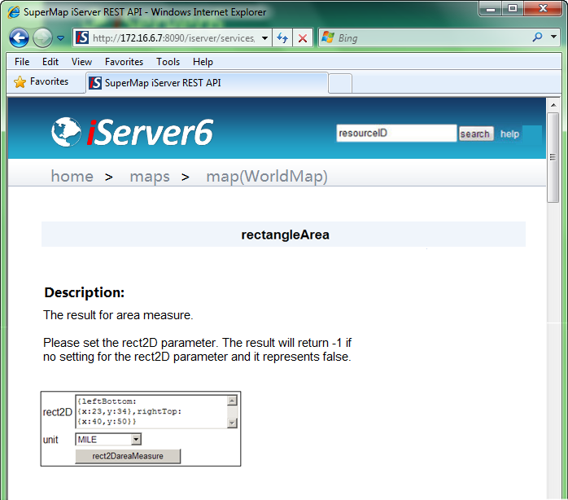Click the iServer6 globe logo
This screenshot has width=568, height=500.
[x=66, y=133]
